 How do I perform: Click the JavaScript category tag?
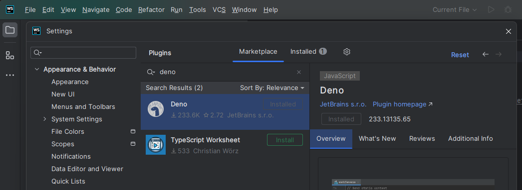point(340,76)
